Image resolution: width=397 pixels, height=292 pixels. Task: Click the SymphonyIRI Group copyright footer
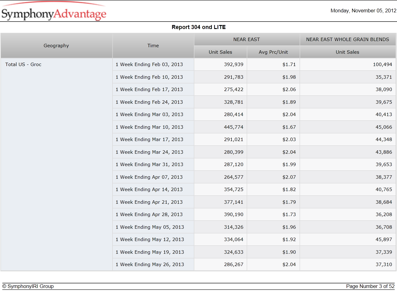[28, 286]
